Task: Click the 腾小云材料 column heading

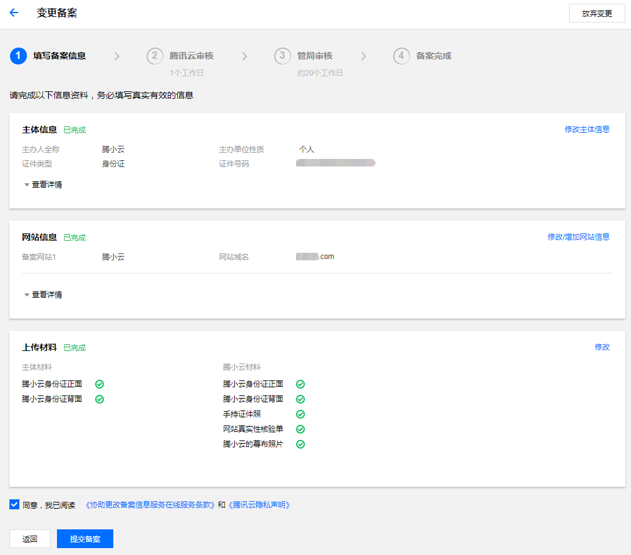Action: pos(242,367)
